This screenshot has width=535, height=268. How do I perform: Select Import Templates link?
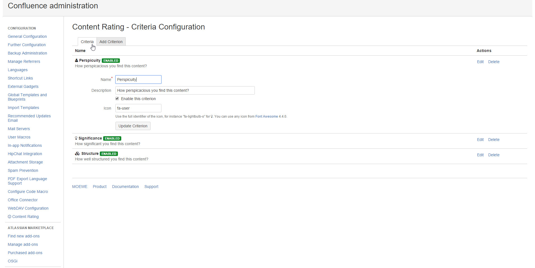click(x=23, y=108)
